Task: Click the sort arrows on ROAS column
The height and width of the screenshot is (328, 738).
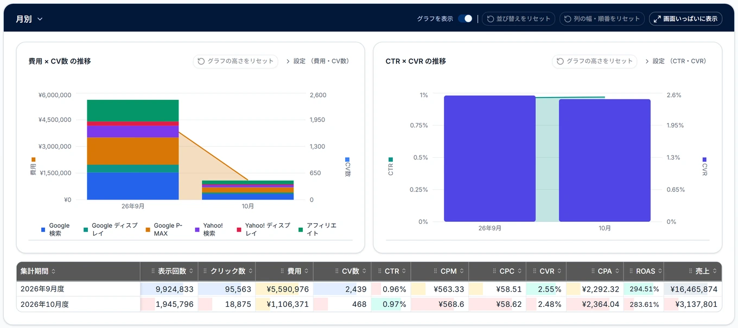Action: point(660,271)
